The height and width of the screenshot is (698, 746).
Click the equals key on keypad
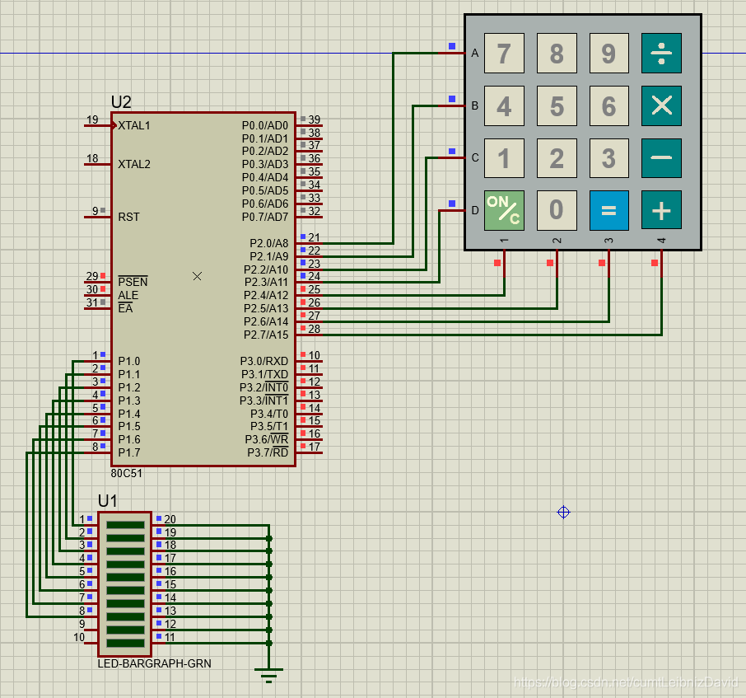[x=609, y=210]
